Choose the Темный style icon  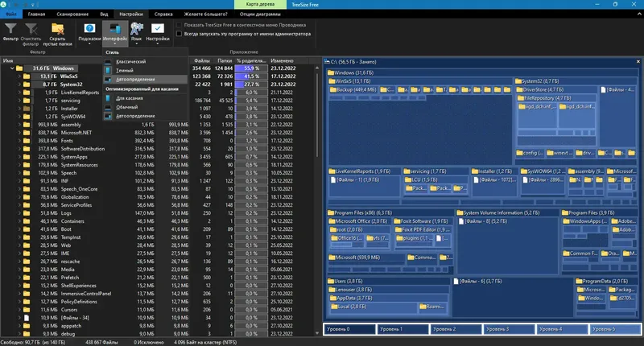tap(108, 71)
